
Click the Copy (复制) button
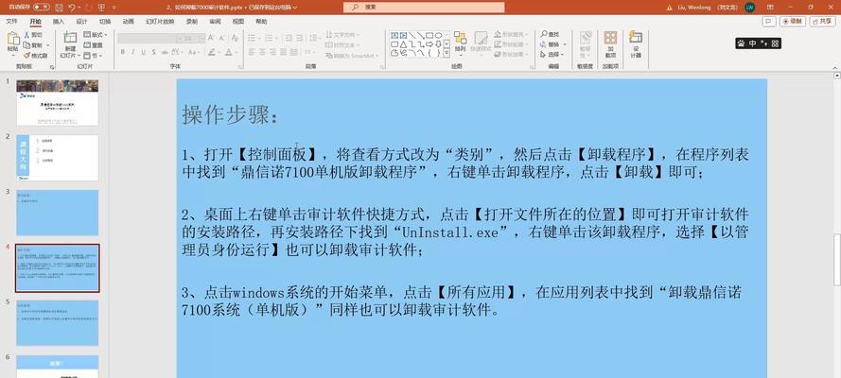[x=32, y=45]
